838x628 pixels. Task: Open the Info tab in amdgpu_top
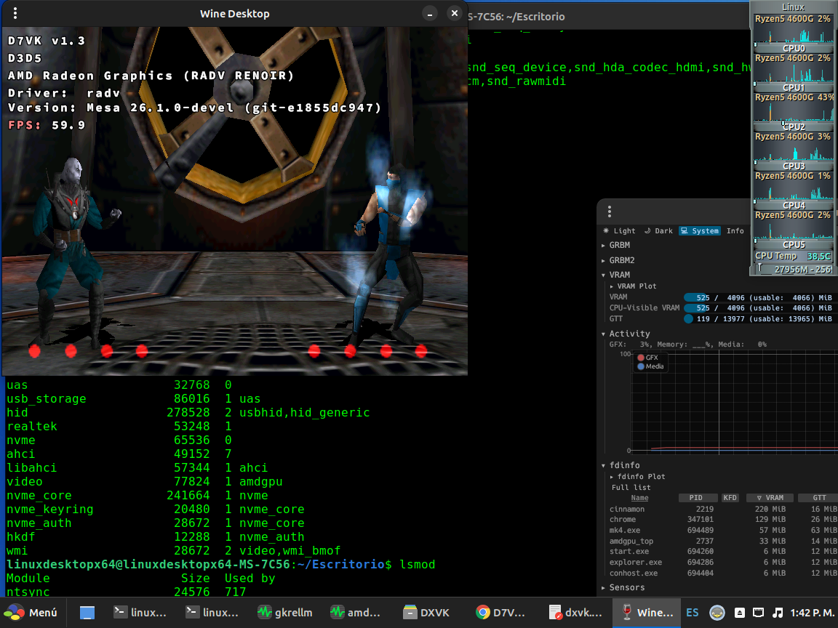tap(735, 230)
